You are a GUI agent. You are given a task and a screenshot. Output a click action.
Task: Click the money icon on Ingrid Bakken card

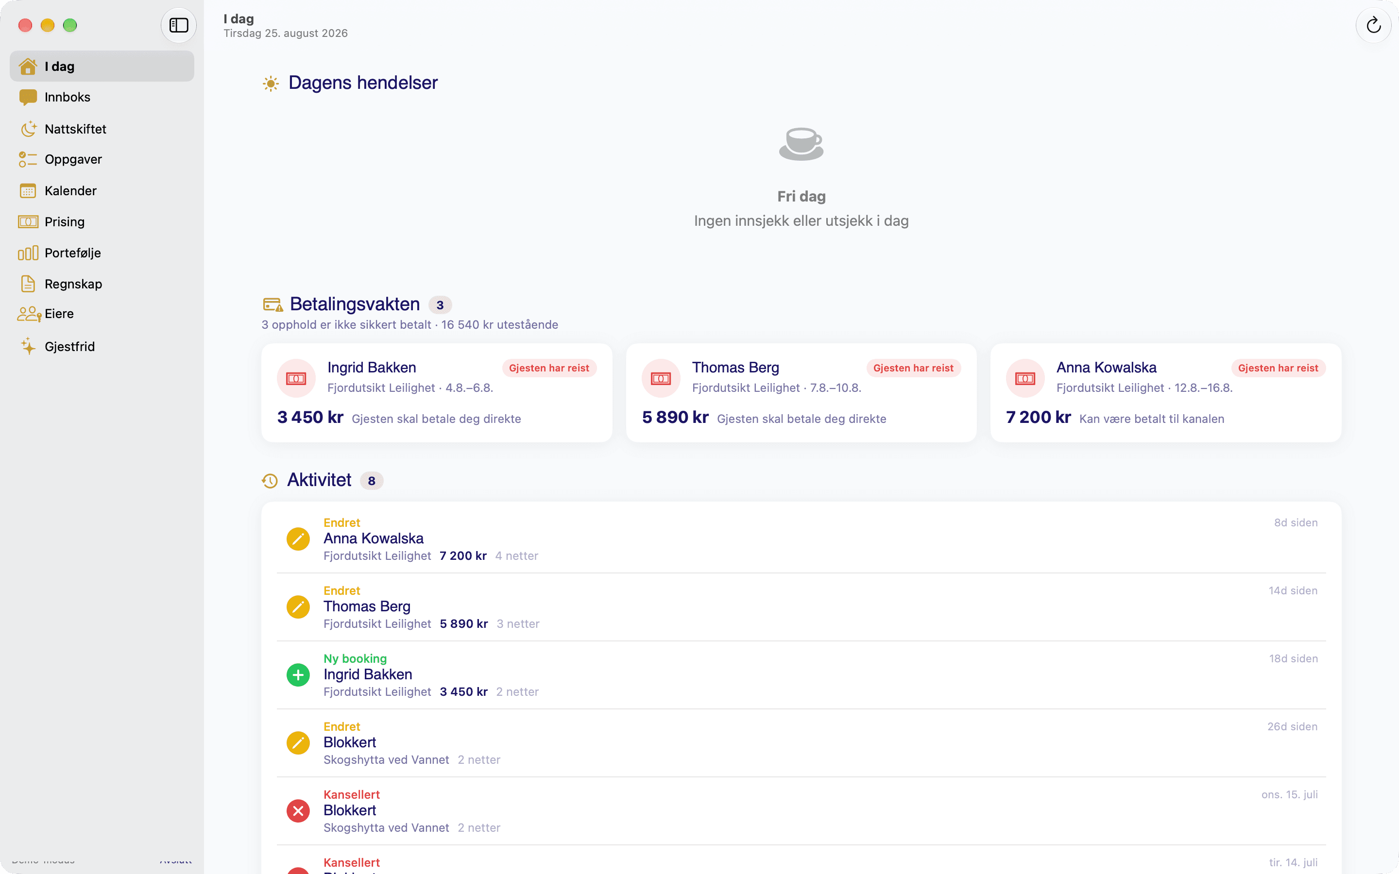pos(296,379)
